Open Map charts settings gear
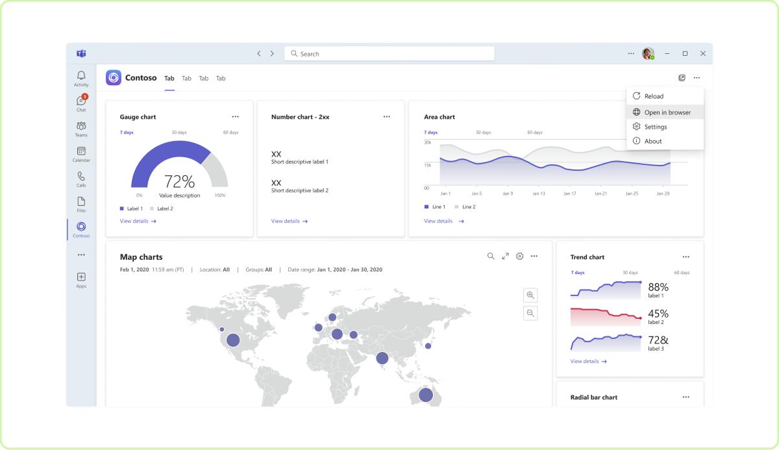This screenshot has width=779, height=450. pyautogui.click(x=519, y=256)
